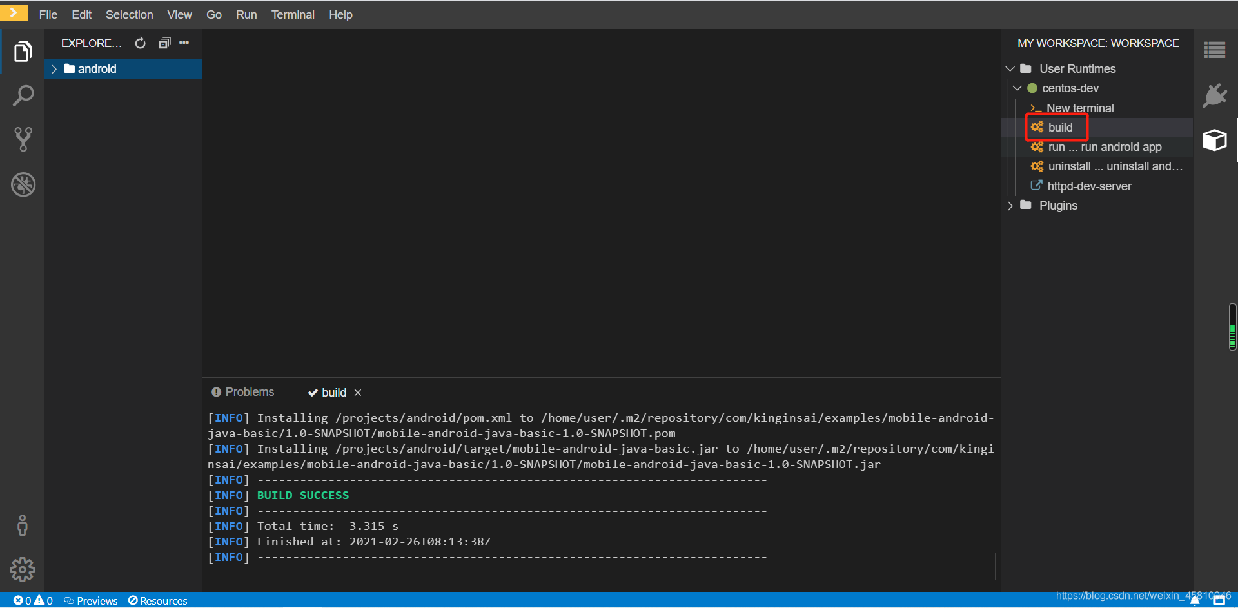
Task: Open the Manage settings gear
Action: pyautogui.click(x=23, y=570)
